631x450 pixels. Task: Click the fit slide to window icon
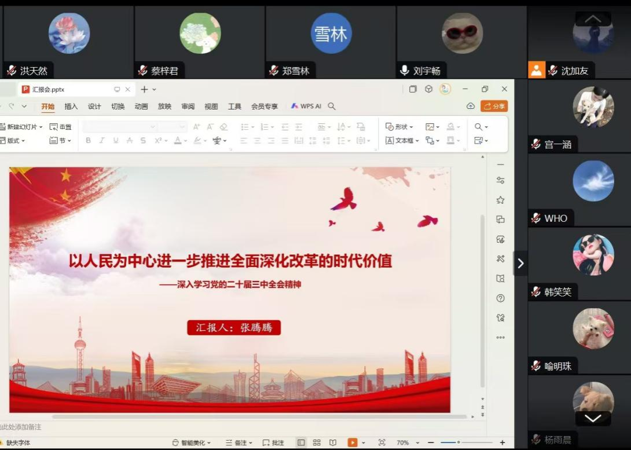click(381, 442)
